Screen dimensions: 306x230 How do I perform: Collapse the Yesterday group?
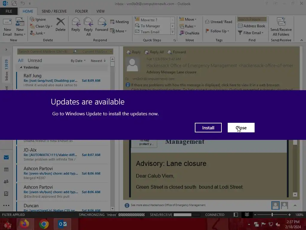(x=21, y=67)
